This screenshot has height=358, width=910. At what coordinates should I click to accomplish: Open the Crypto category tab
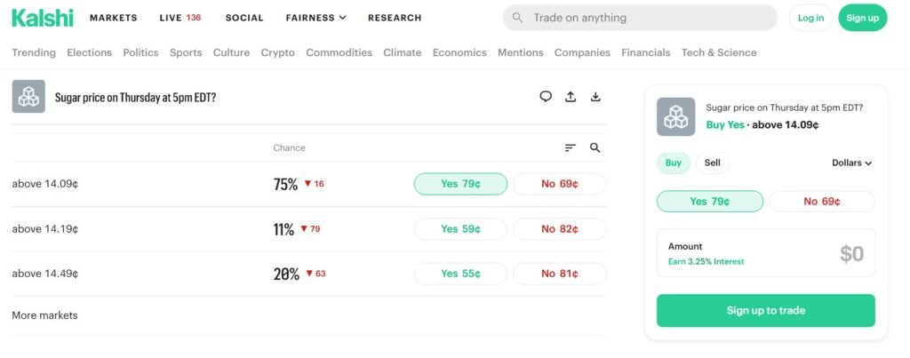[277, 52]
